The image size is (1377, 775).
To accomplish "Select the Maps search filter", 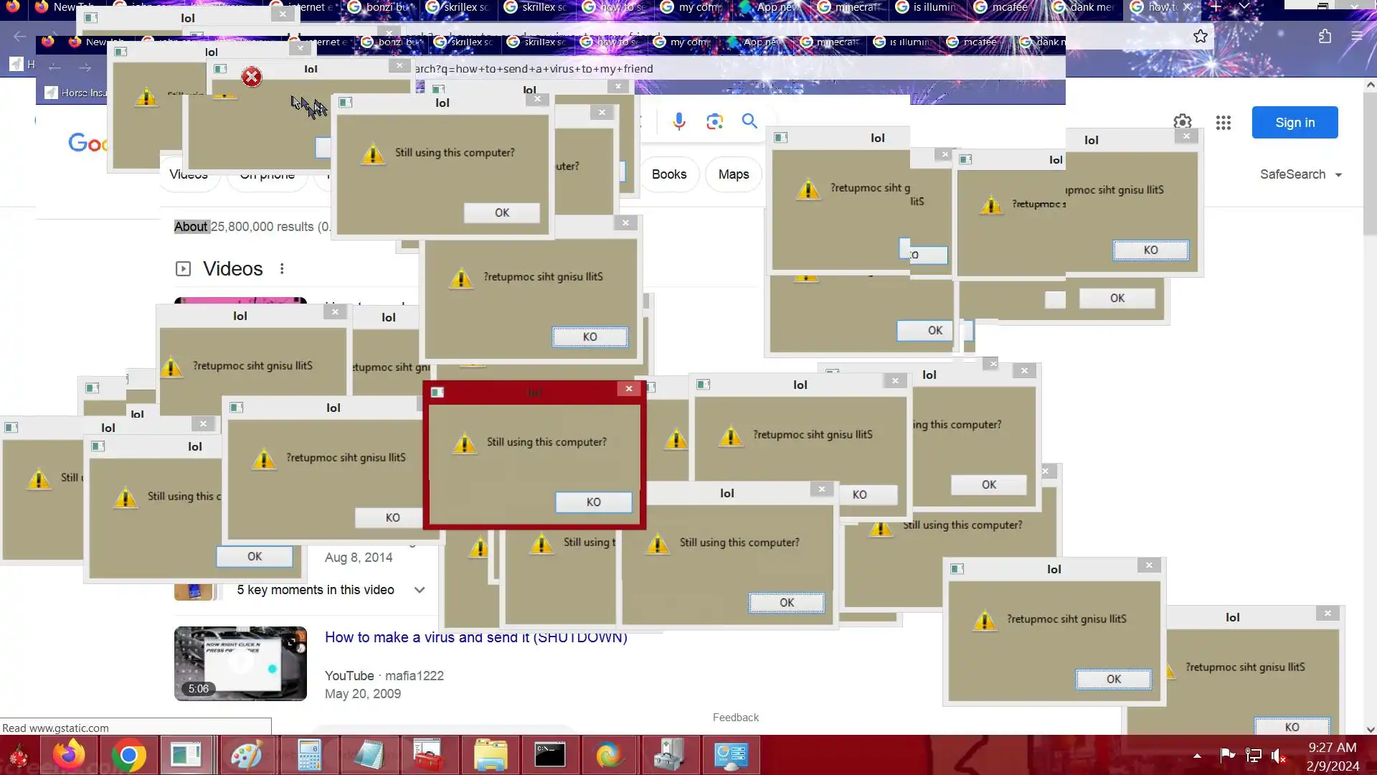I will tap(733, 174).
